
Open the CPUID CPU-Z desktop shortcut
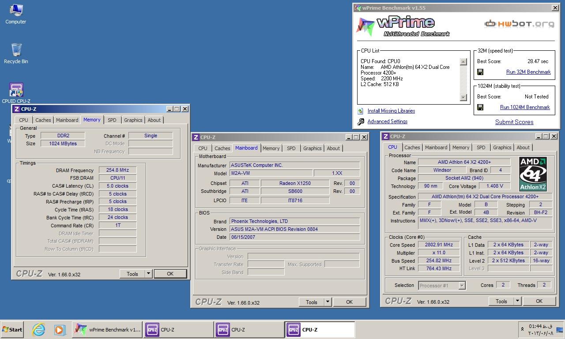point(16,93)
